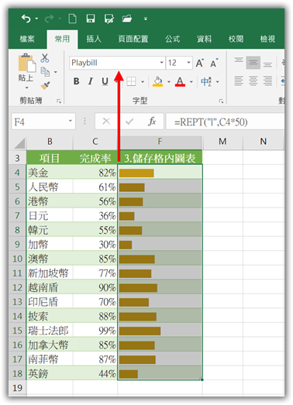Image resolution: width=293 pixels, height=405 pixels.
Task: Click the Middle Align icon
Action: point(253,62)
